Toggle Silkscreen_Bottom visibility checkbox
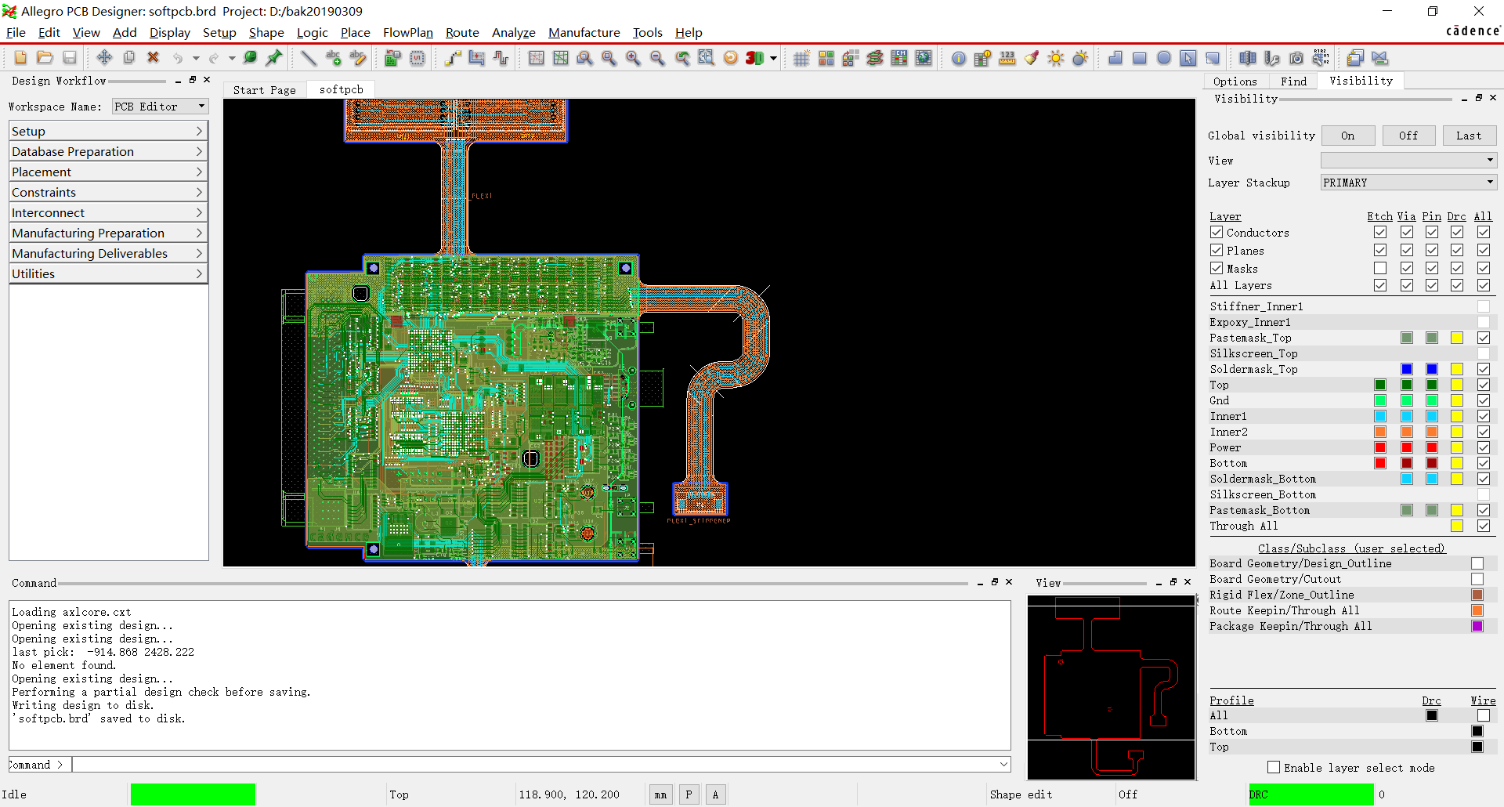The height and width of the screenshot is (807, 1504). tap(1484, 494)
